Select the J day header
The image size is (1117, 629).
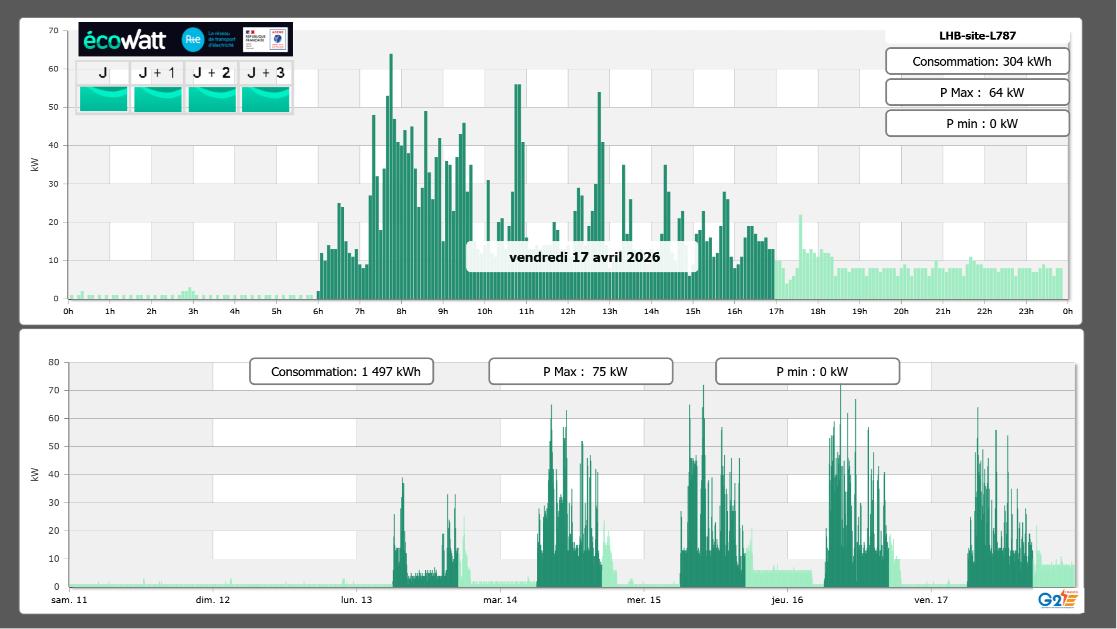103,72
